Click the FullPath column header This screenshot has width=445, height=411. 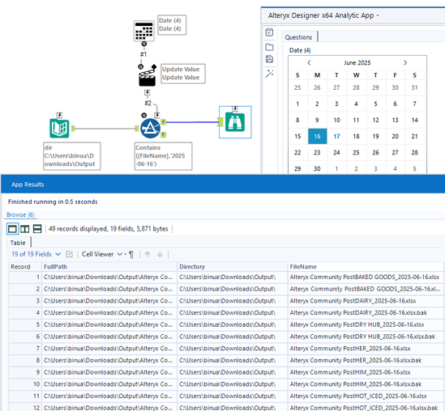point(109,266)
